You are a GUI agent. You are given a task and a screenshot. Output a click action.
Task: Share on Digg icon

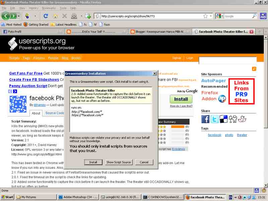point(233,119)
